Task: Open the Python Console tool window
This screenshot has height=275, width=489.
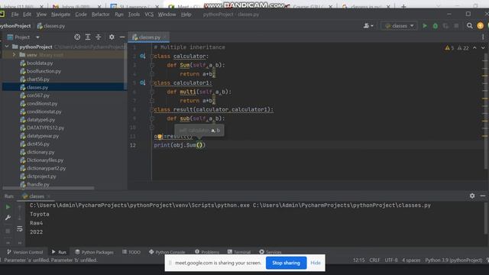Action: coord(167,252)
